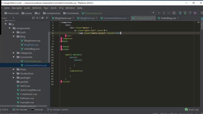Expand the StudentTest folder
Image resolution: width=203 pixels, height=114 pixels.
tap(14, 73)
